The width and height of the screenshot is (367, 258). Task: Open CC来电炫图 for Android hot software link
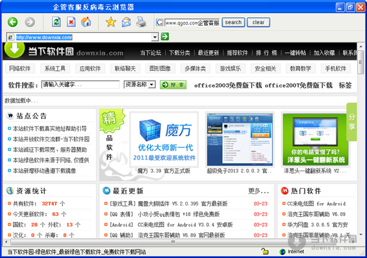pyautogui.click(x=316, y=204)
